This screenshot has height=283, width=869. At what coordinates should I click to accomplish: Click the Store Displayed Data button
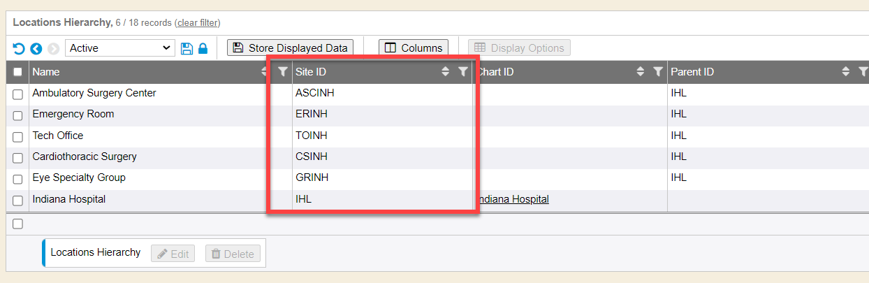coord(291,48)
